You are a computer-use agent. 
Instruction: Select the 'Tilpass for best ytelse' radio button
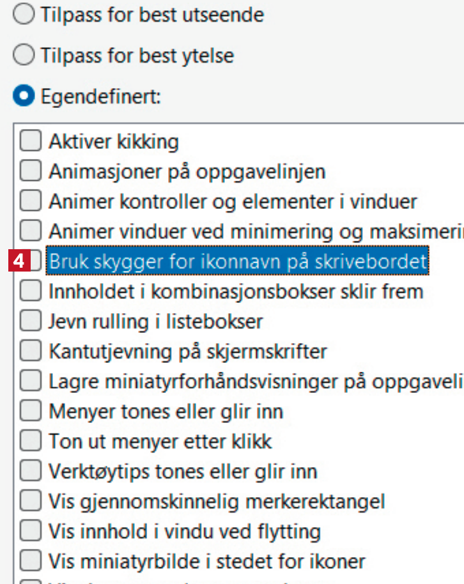[x=24, y=56]
